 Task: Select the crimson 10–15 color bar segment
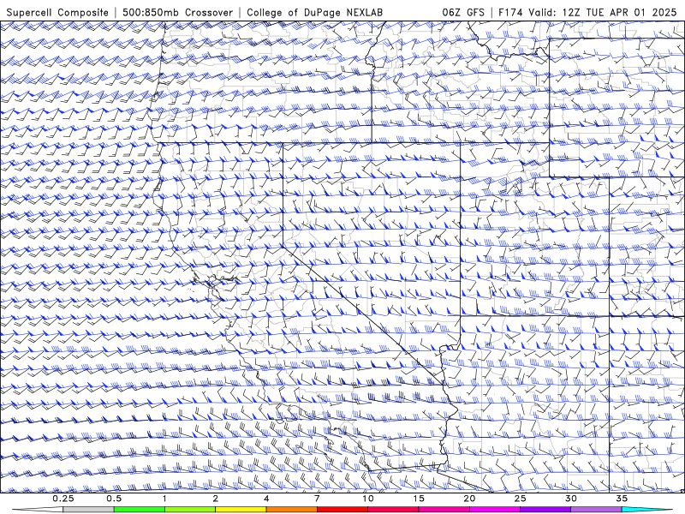tap(393, 510)
